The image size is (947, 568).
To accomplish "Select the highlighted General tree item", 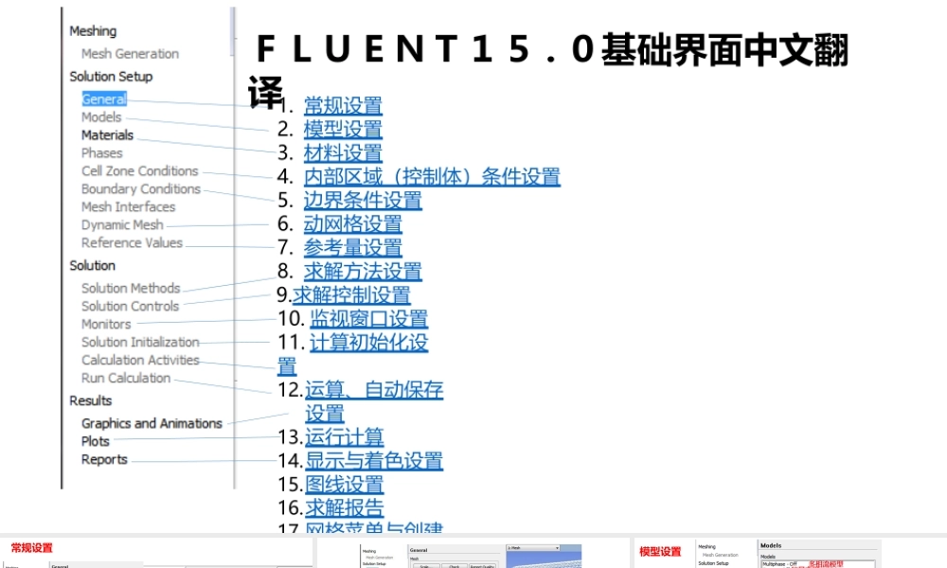I will (x=104, y=99).
